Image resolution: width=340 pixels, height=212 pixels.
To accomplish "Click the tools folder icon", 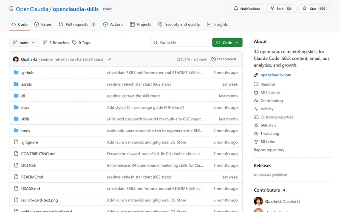I will click(x=16, y=131).
